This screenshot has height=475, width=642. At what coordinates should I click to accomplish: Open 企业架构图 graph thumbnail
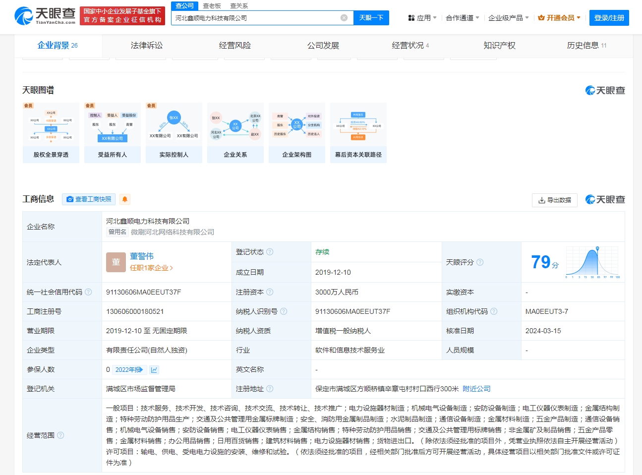pyautogui.click(x=297, y=133)
